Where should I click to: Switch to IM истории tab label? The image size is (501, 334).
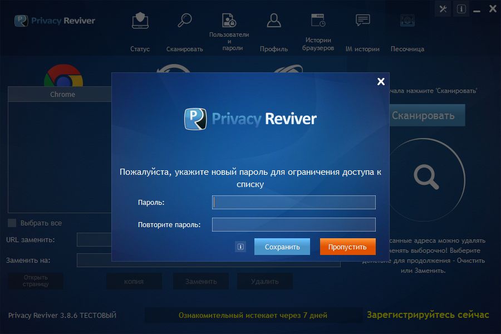(x=362, y=49)
